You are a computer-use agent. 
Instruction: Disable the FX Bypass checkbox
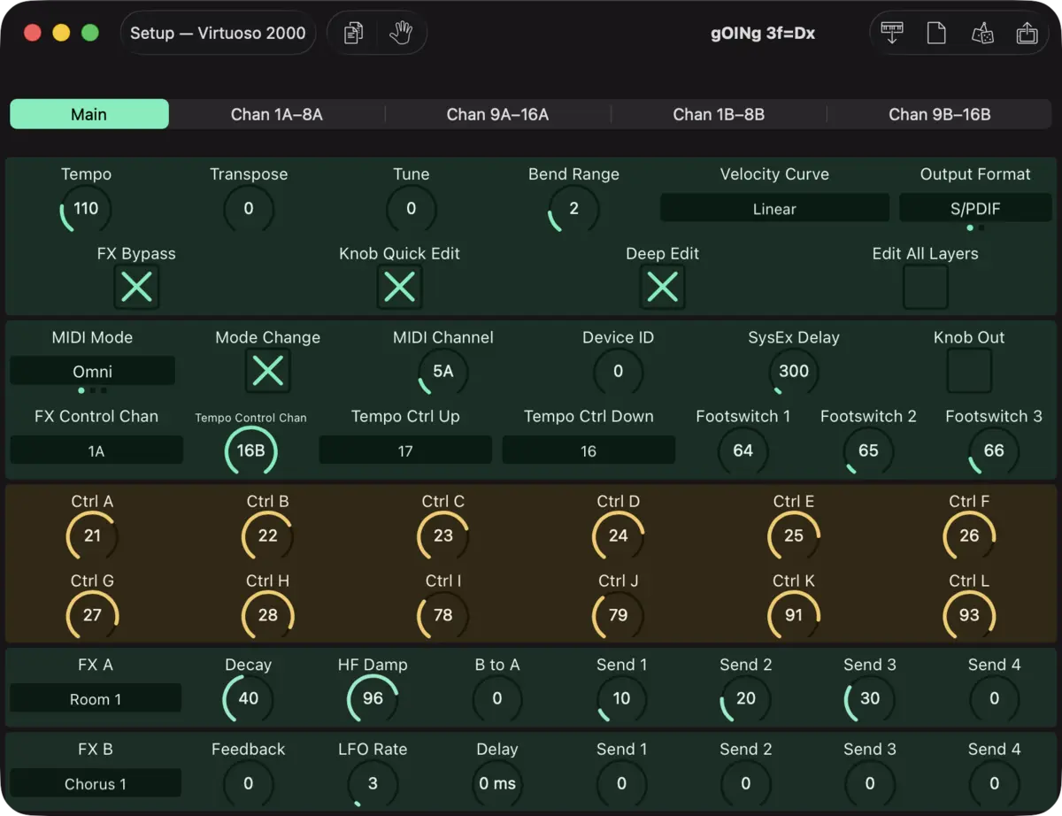(136, 287)
